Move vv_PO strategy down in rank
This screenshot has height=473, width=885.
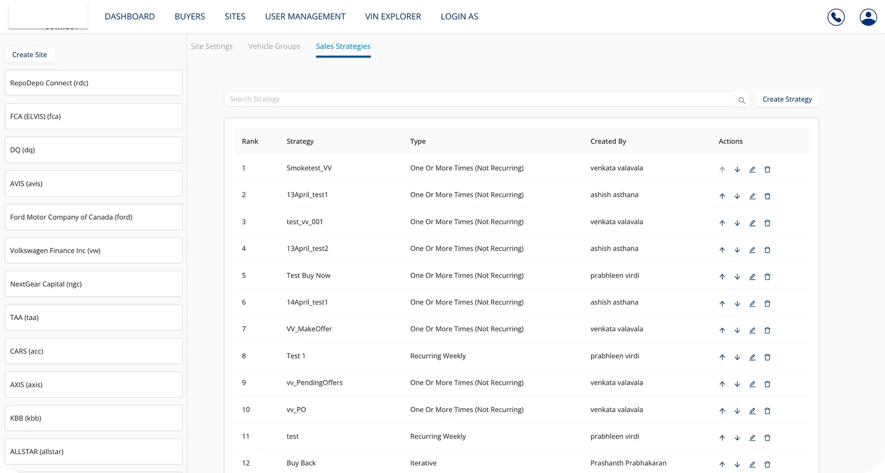tap(737, 411)
